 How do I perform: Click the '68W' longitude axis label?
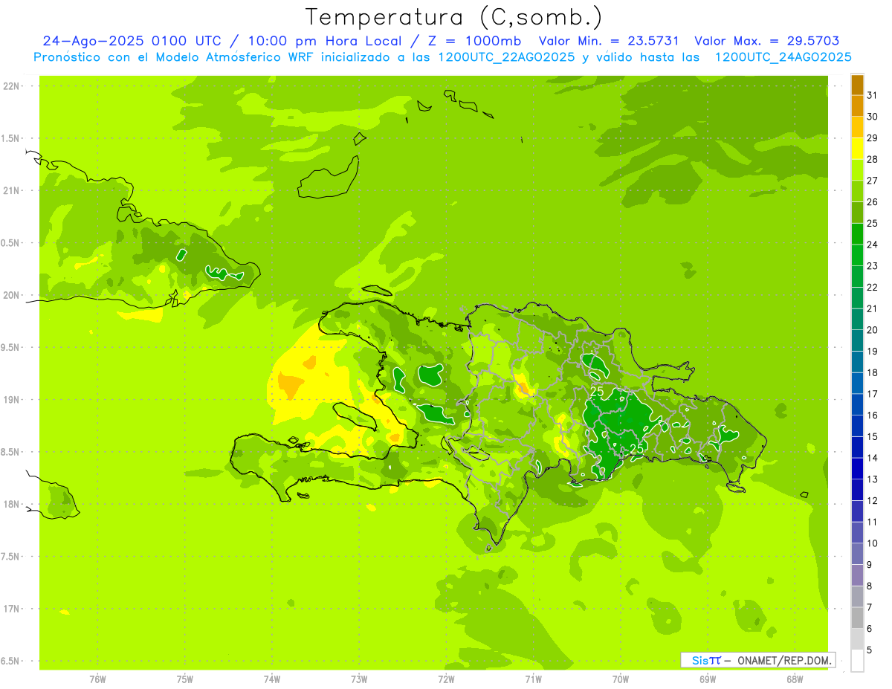click(x=795, y=679)
